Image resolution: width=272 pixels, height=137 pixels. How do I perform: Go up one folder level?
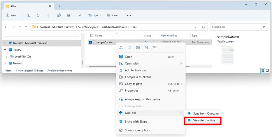click(x=26, y=27)
